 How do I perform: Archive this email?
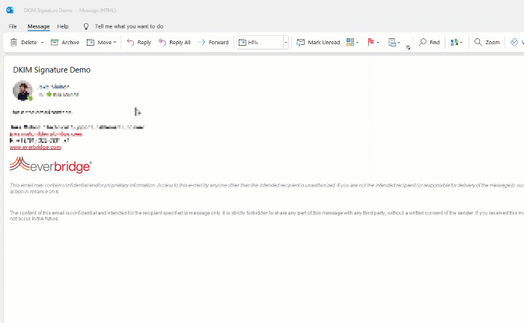tap(65, 43)
